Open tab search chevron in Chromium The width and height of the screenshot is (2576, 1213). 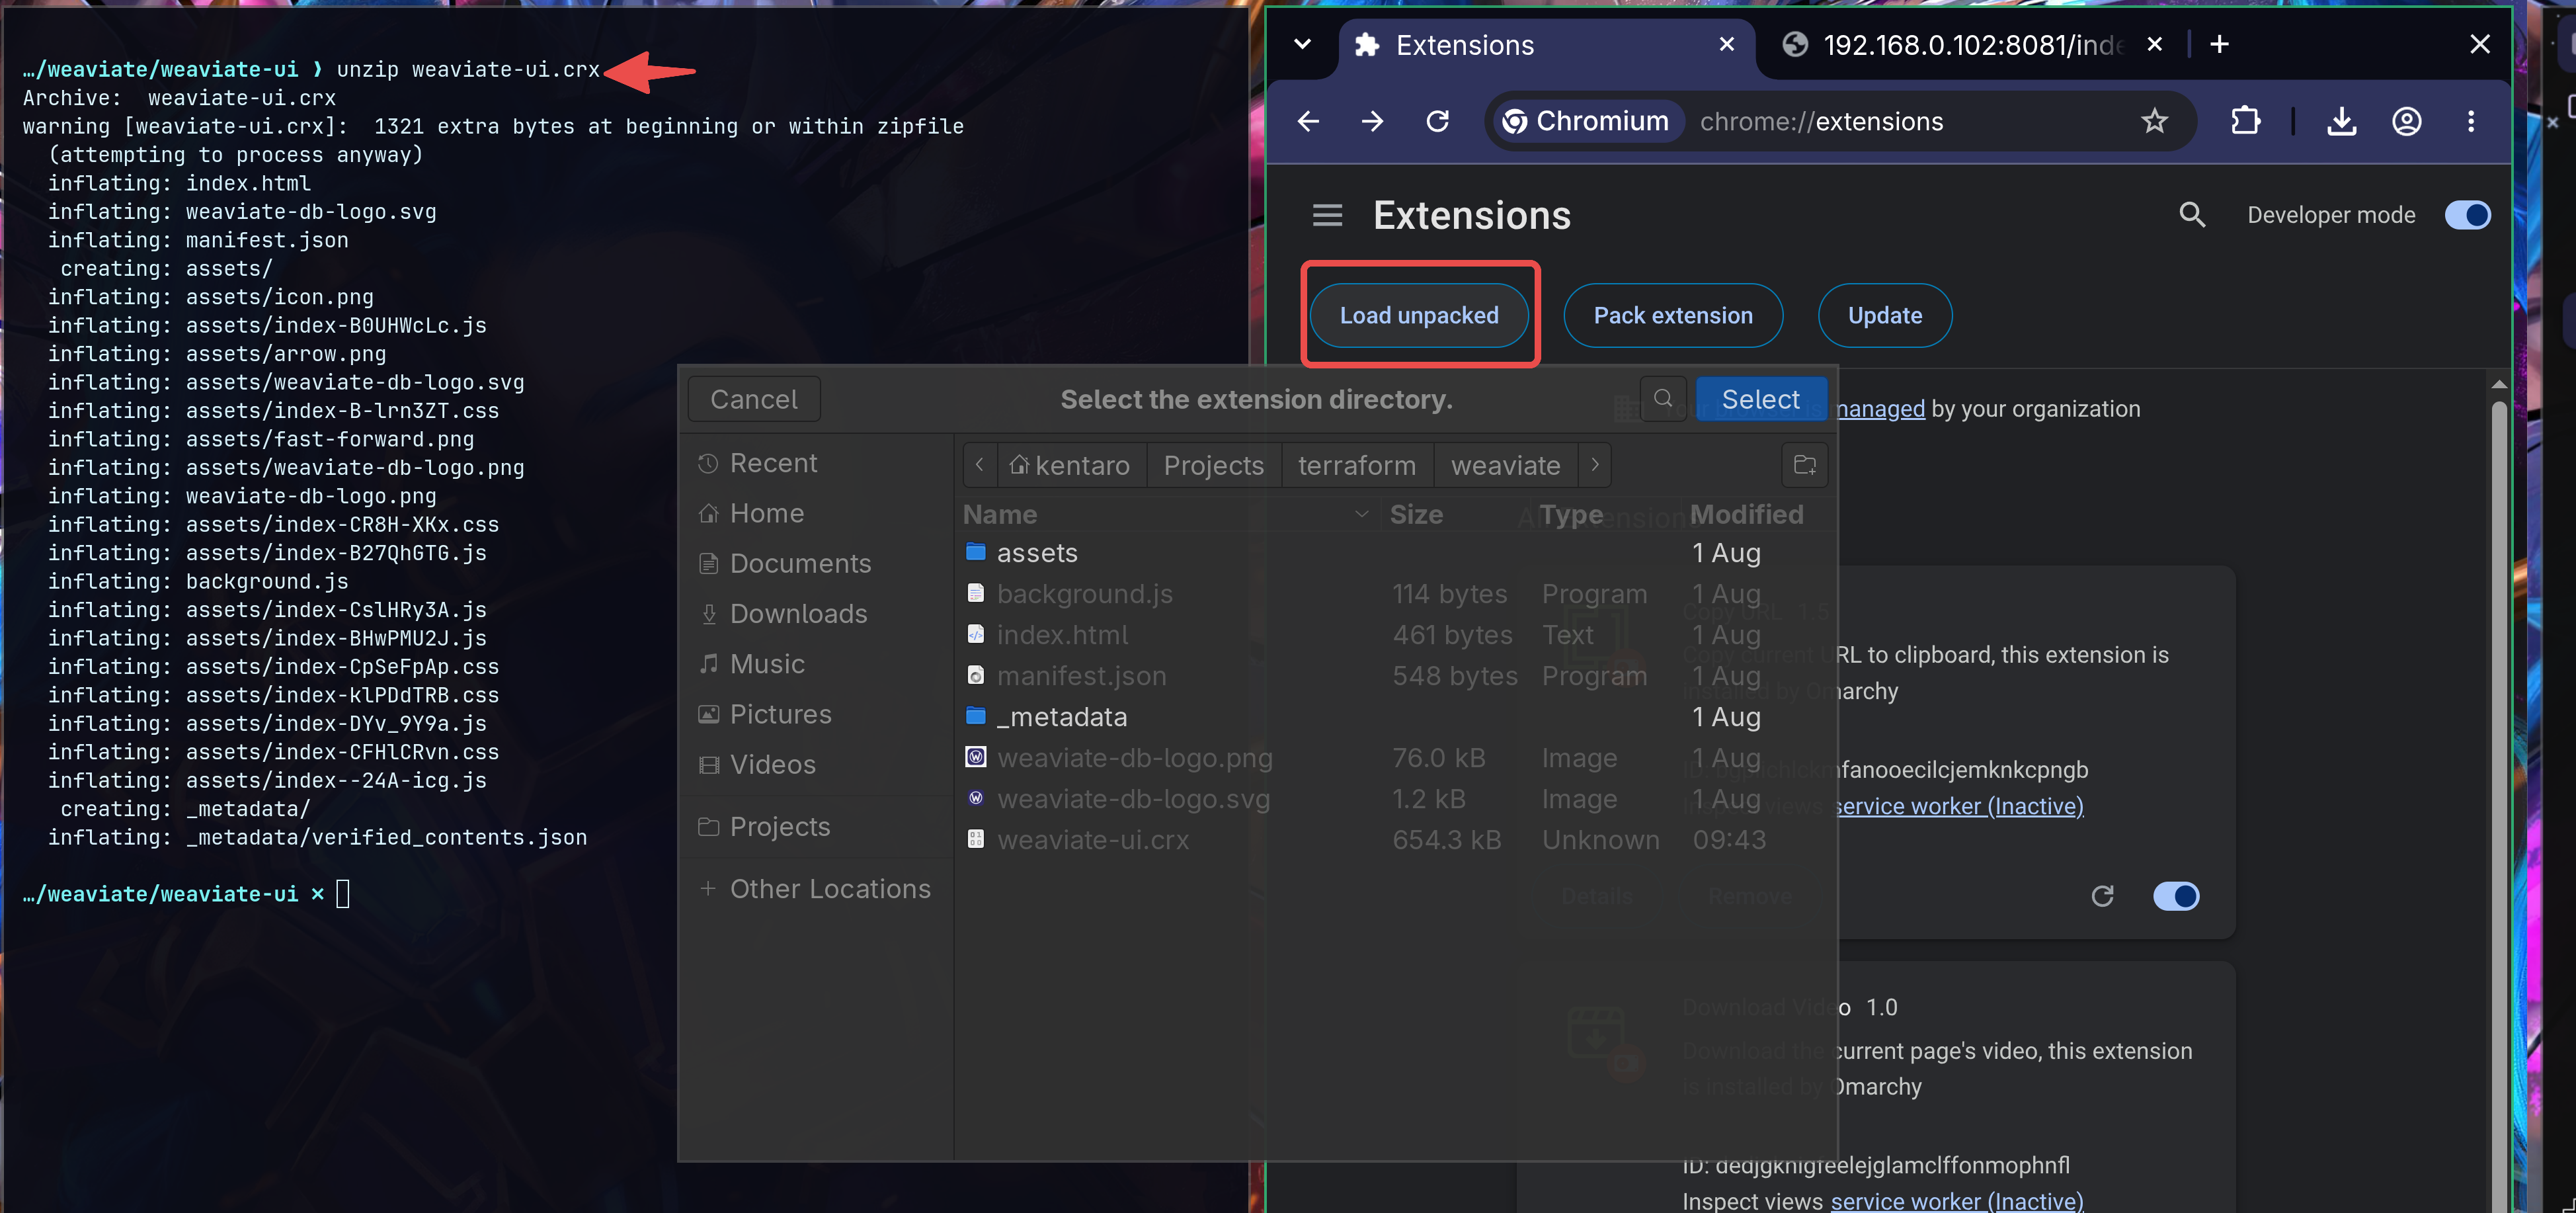pyautogui.click(x=1302, y=45)
